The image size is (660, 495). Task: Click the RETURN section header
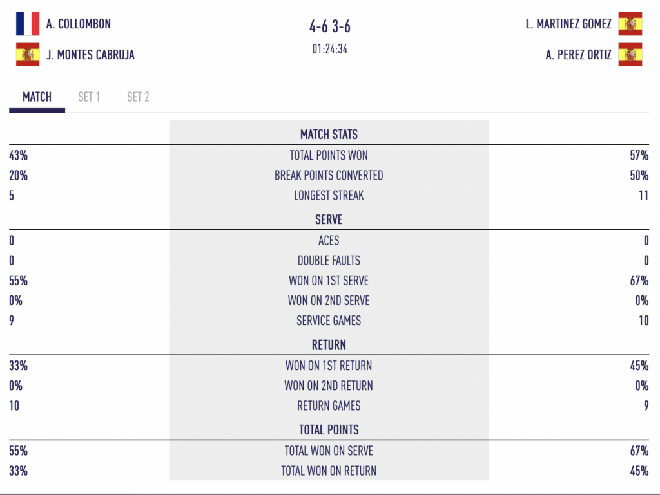tap(329, 344)
